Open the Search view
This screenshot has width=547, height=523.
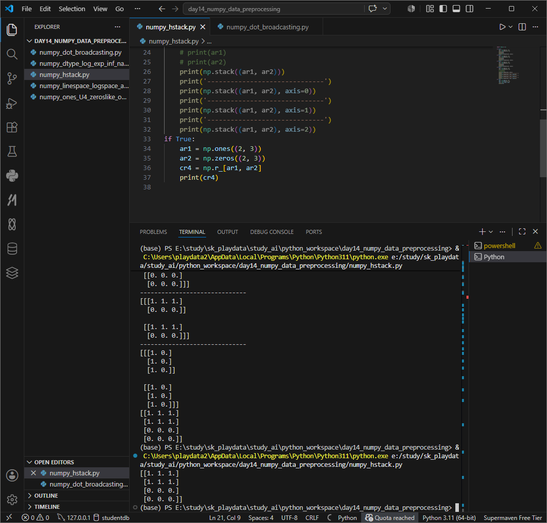tap(12, 54)
